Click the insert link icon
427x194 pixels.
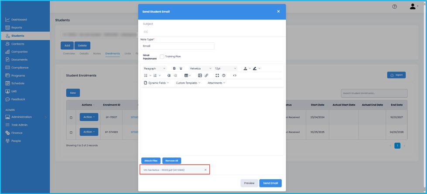[x=206, y=75]
